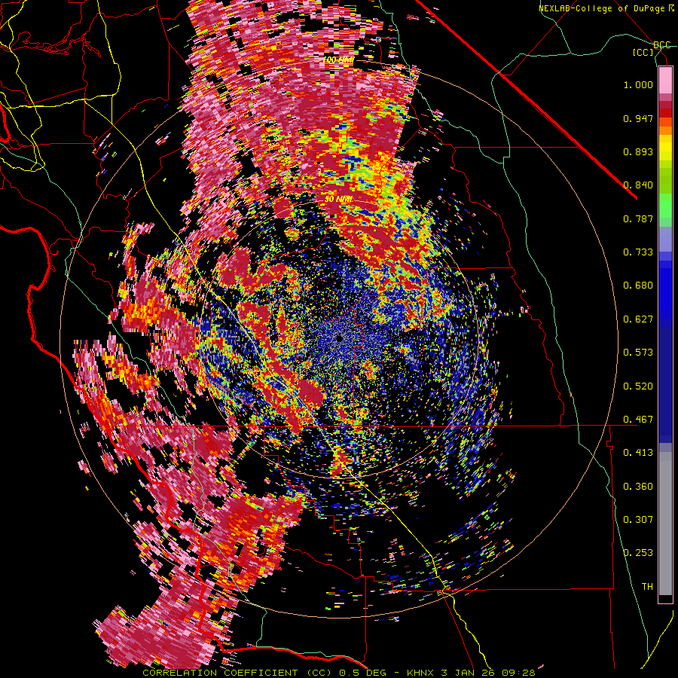
Task: Pick the yellow color bar segment
Action: point(665,148)
